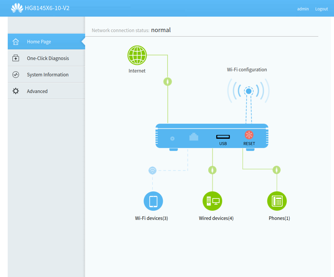Click the connector node above Phones

click(x=276, y=170)
